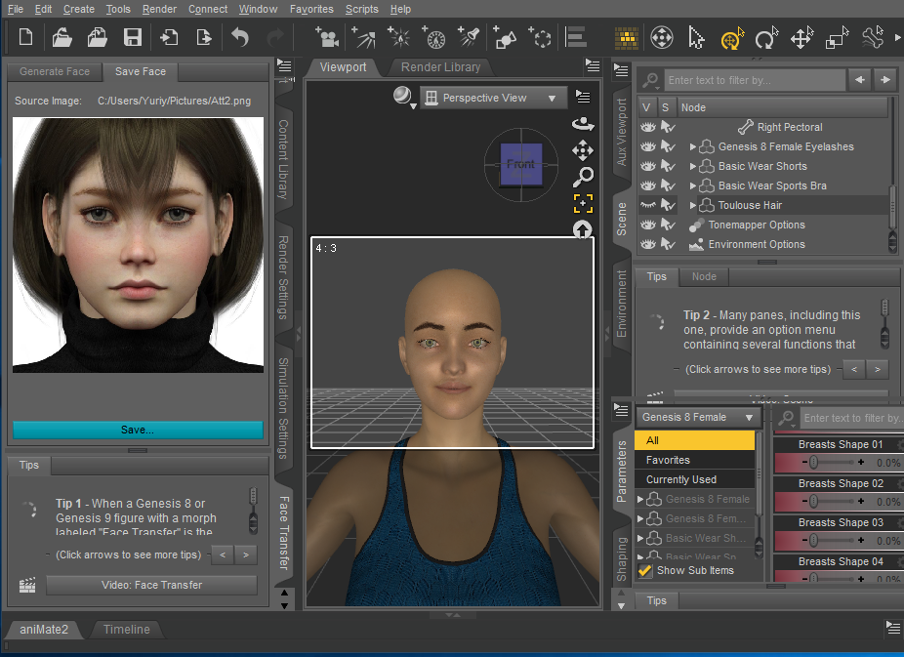
Task: Click the viewport frame selection icon
Action: tap(583, 203)
